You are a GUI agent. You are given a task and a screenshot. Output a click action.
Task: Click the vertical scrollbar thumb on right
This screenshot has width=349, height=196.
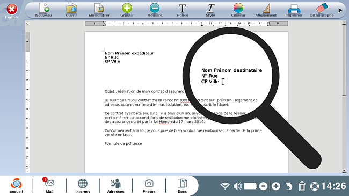pyautogui.click(x=344, y=60)
